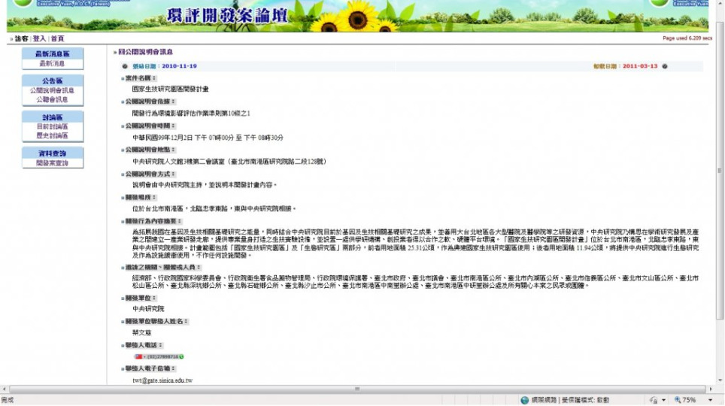725x406 pixels.
Task: Click the 最新消息區 section header
Action: click(x=53, y=54)
